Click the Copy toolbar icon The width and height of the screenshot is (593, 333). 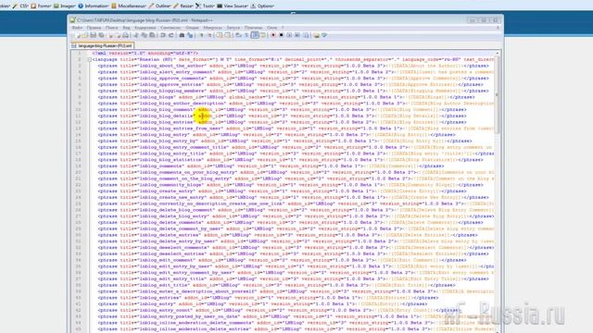point(145,35)
